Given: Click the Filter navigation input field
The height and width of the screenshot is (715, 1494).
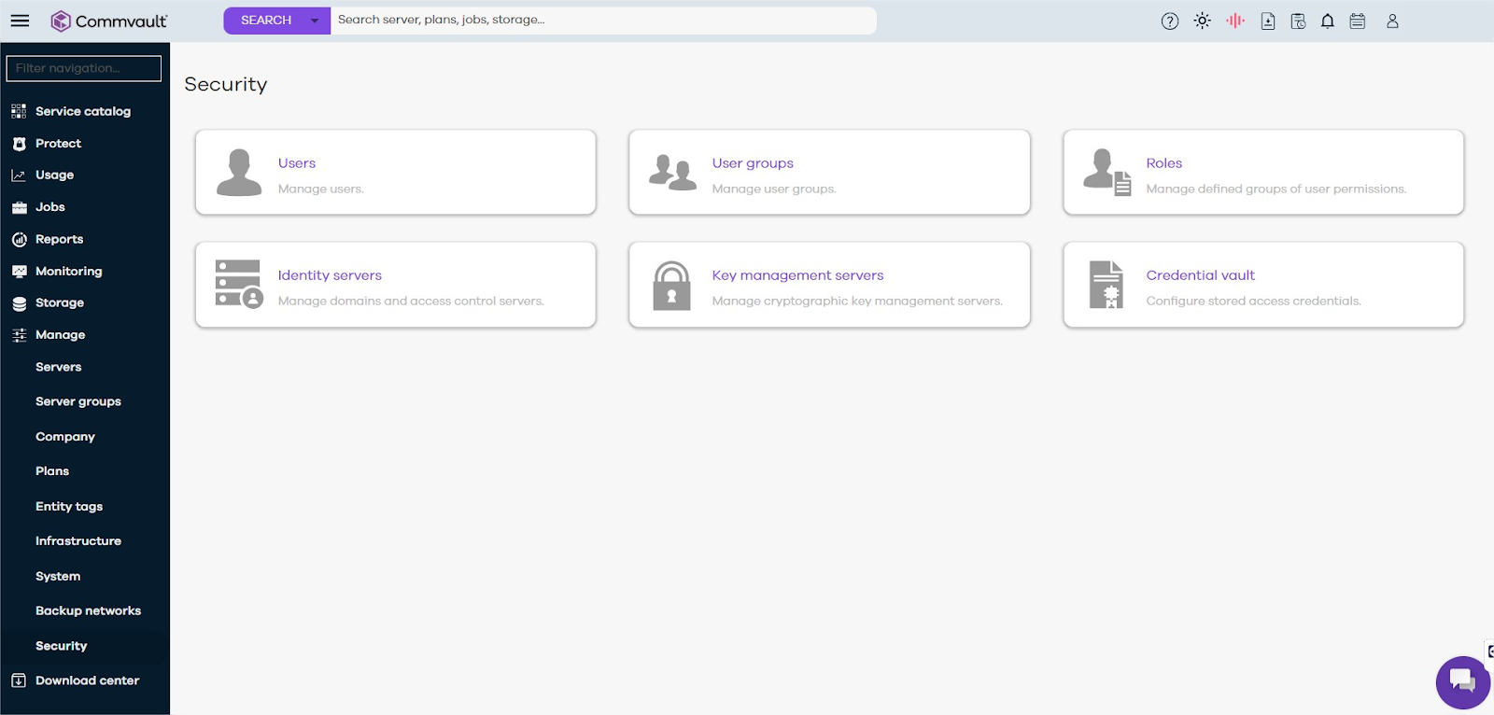Looking at the screenshot, I should [84, 68].
